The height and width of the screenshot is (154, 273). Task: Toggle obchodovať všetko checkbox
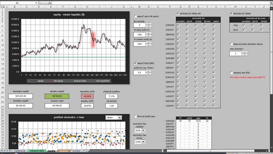tap(231, 13)
